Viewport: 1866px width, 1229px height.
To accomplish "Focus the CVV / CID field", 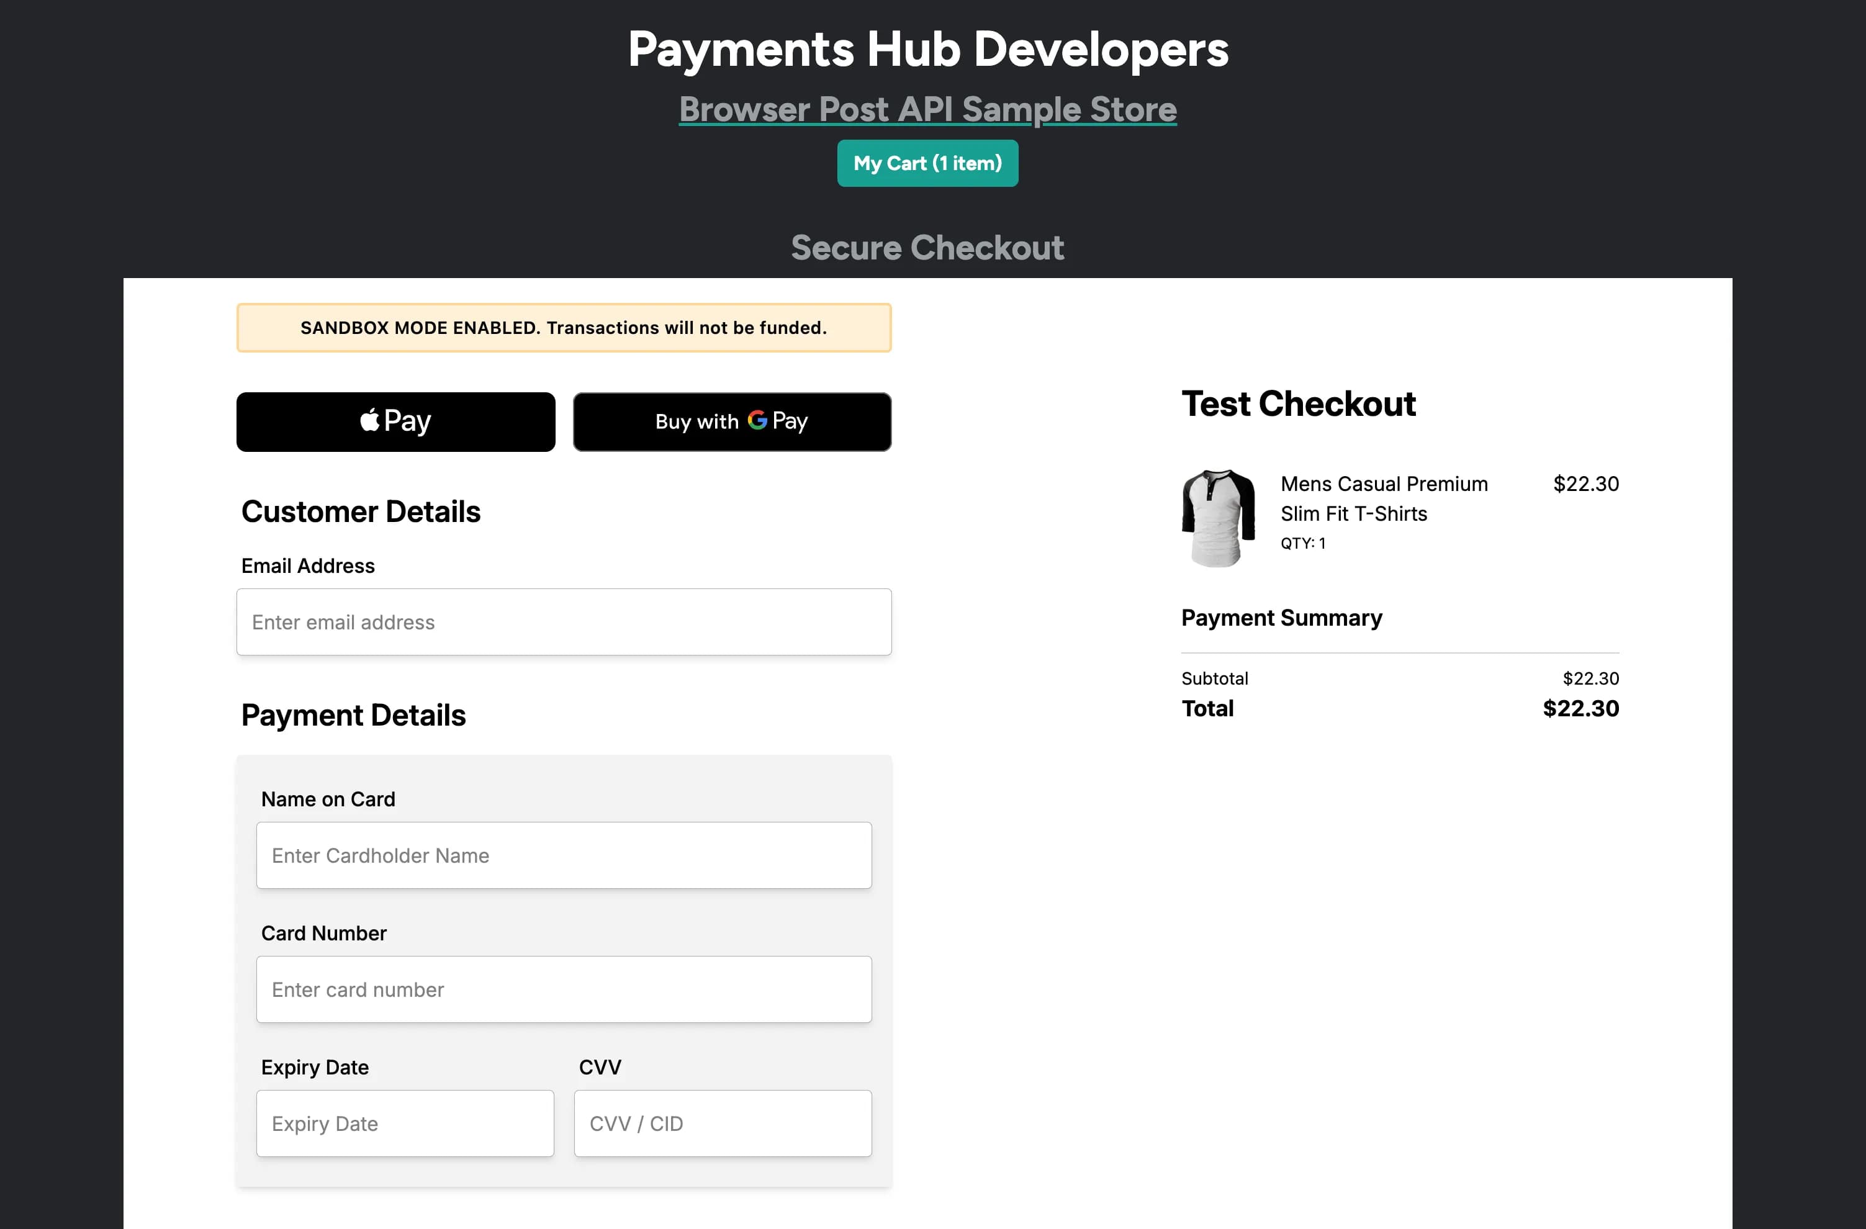I will (723, 1123).
